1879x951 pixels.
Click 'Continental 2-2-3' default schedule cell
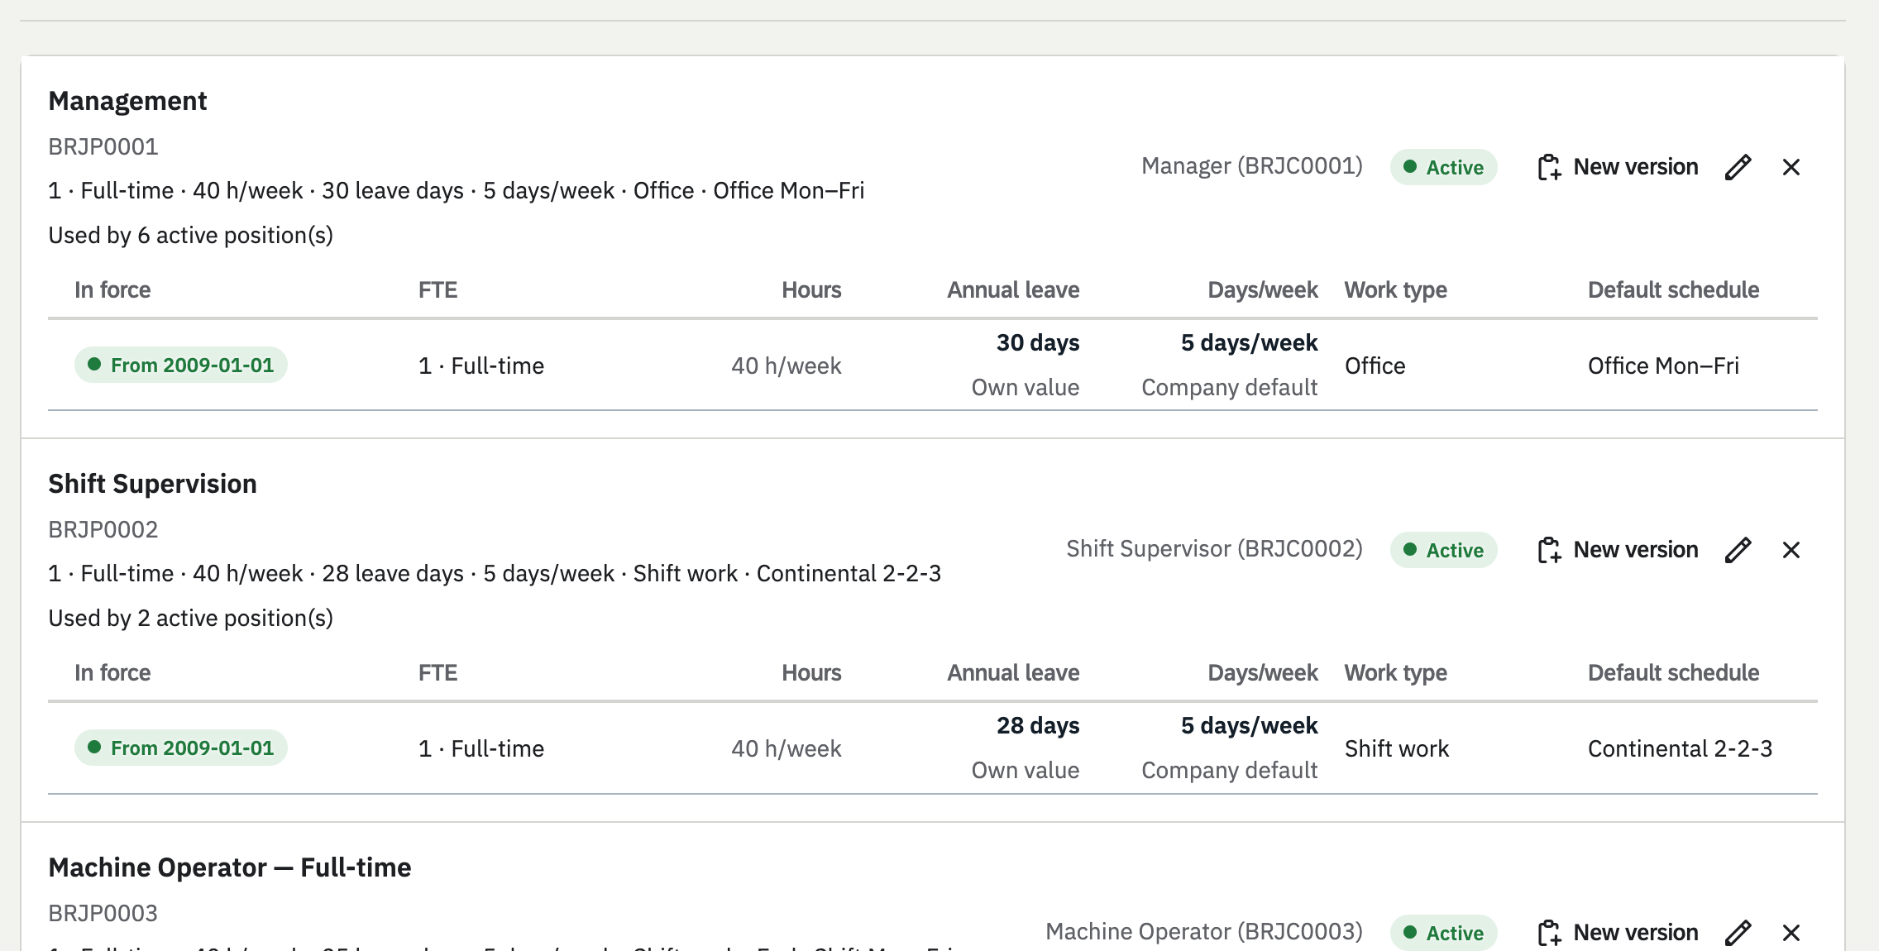[x=1680, y=748]
